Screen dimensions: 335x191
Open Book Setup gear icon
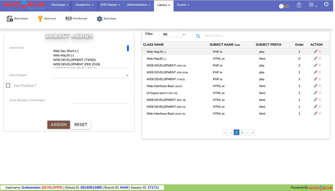pos(99,19)
